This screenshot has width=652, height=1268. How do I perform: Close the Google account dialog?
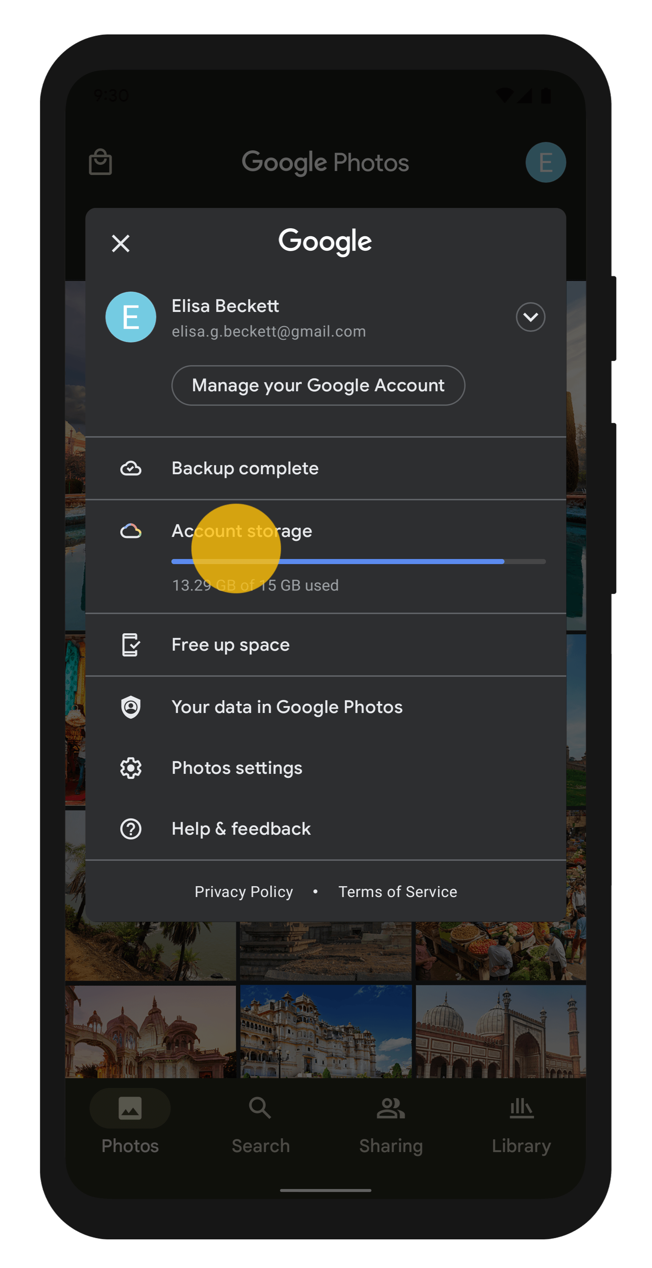(x=121, y=243)
